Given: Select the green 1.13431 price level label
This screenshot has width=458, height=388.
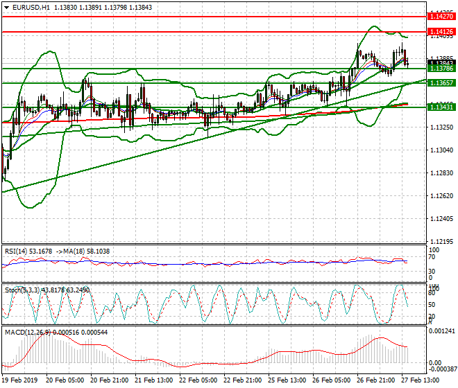Looking at the screenshot, I should click(x=441, y=107).
